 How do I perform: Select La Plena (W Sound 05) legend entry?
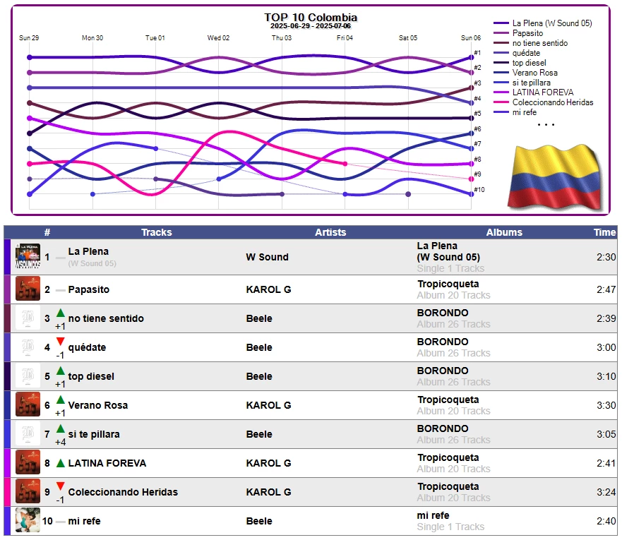coord(552,23)
